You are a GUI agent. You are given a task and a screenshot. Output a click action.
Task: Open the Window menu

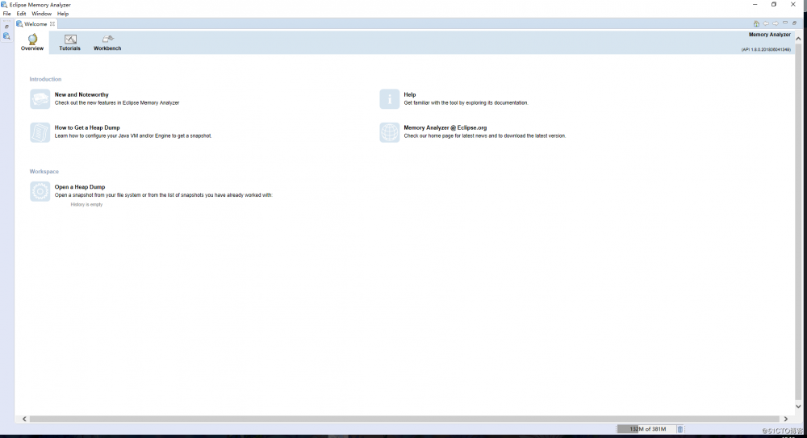pos(42,14)
